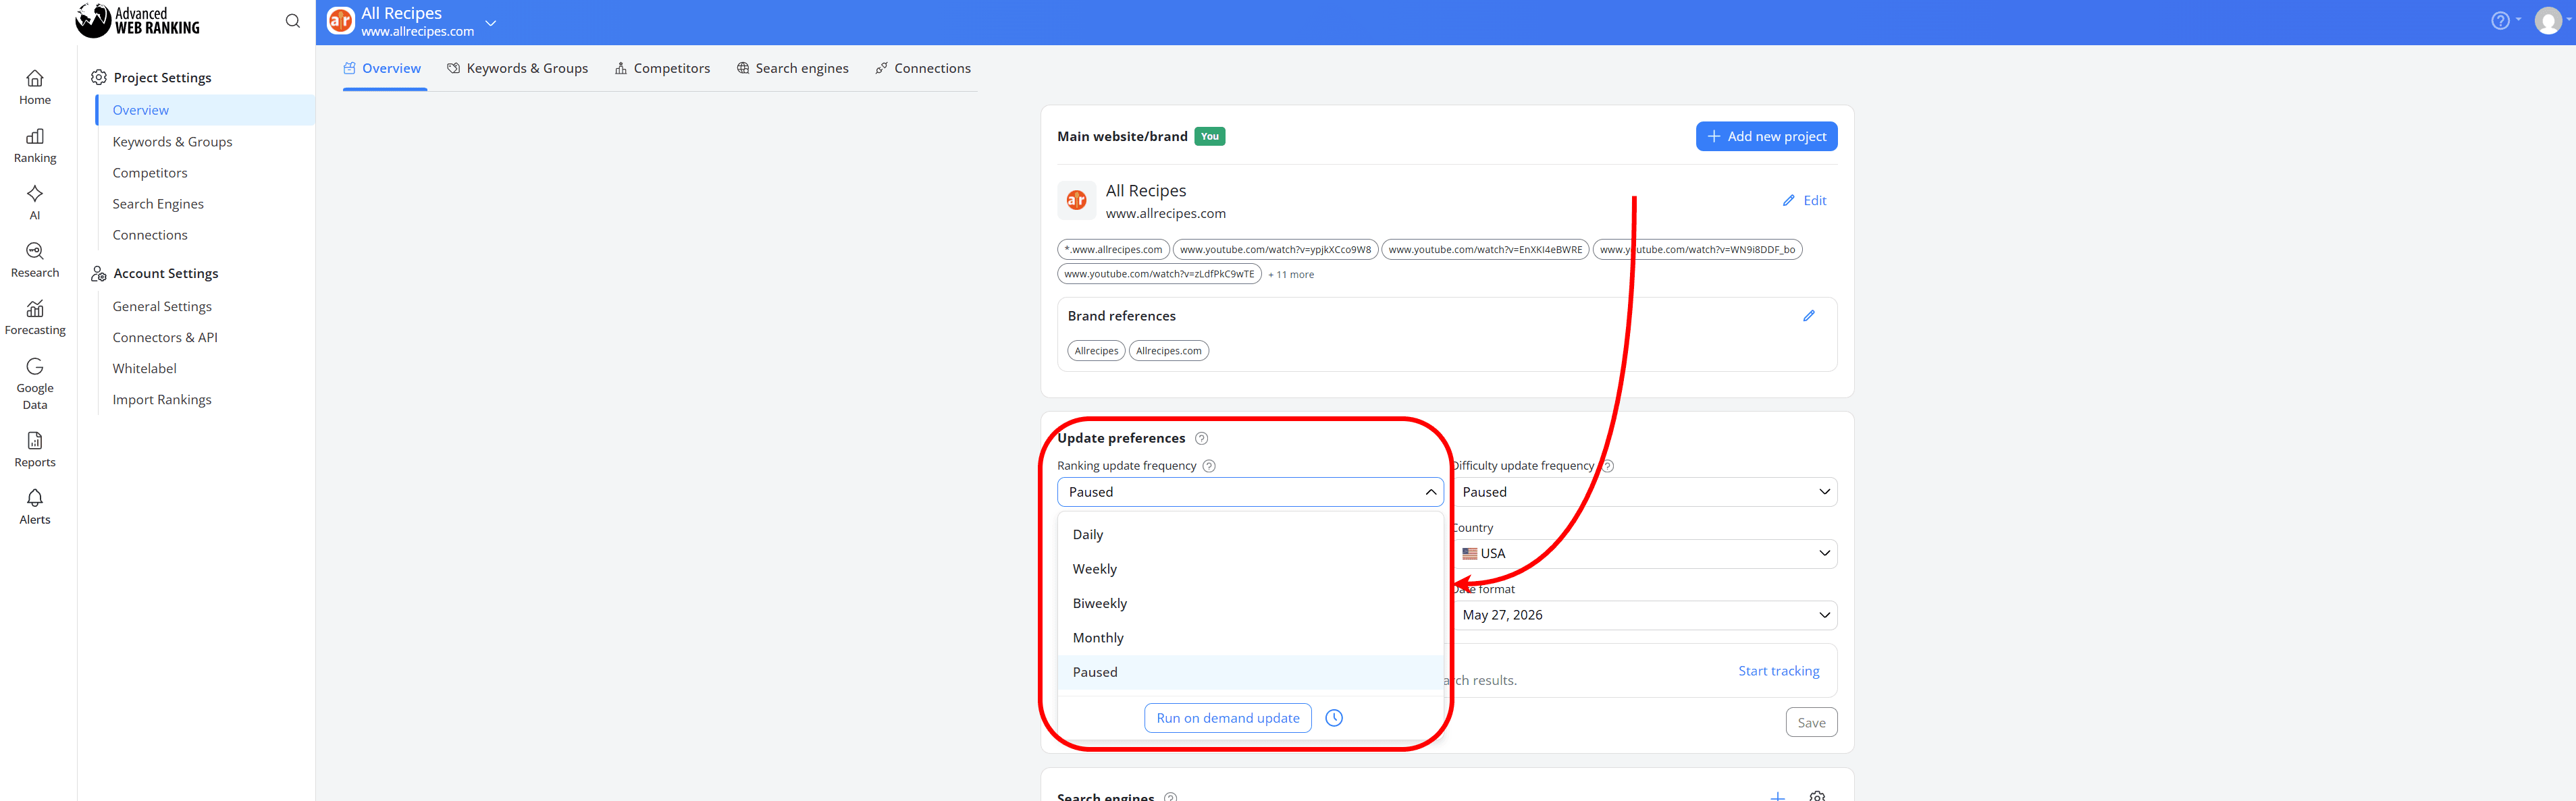Open Whitelabel in Account Settings
The image size is (2576, 801).
tap(144, 369)
